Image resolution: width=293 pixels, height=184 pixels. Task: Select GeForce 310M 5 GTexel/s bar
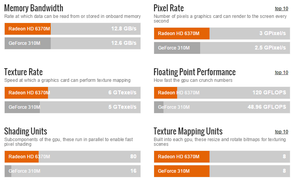pos(73,107)
